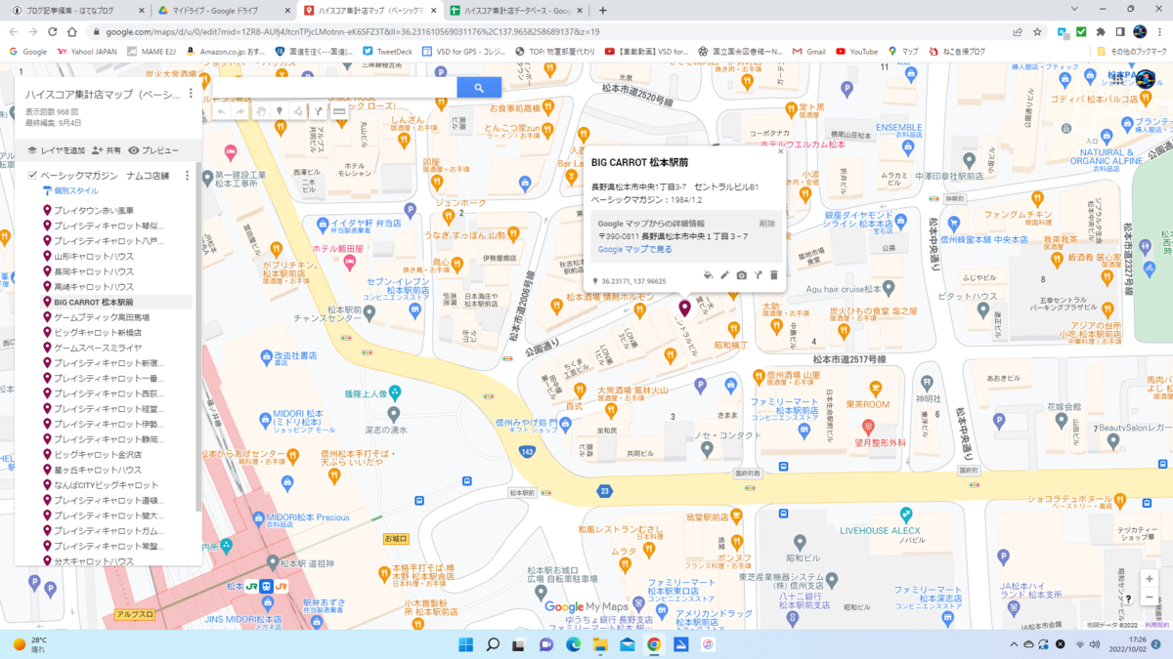Image resolution: width=1173 pixels, height=659 pixels.
Task: Click the blue map search button
Action: click(479, 88)
